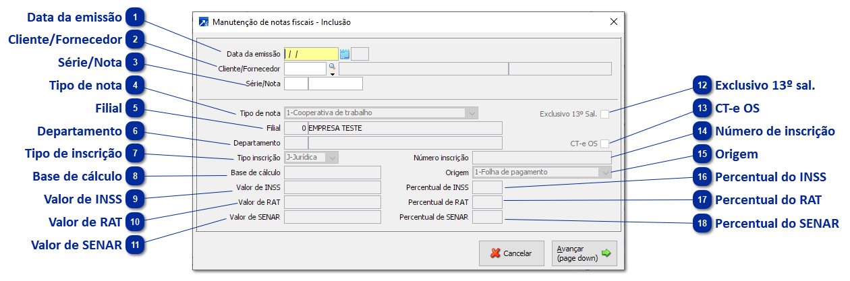
Task: Click the Avançar (page down) button
Action: pos(584,253)
